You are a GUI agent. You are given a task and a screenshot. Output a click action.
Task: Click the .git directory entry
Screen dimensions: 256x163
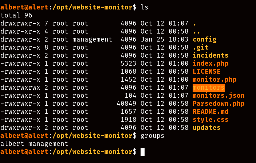201,47
